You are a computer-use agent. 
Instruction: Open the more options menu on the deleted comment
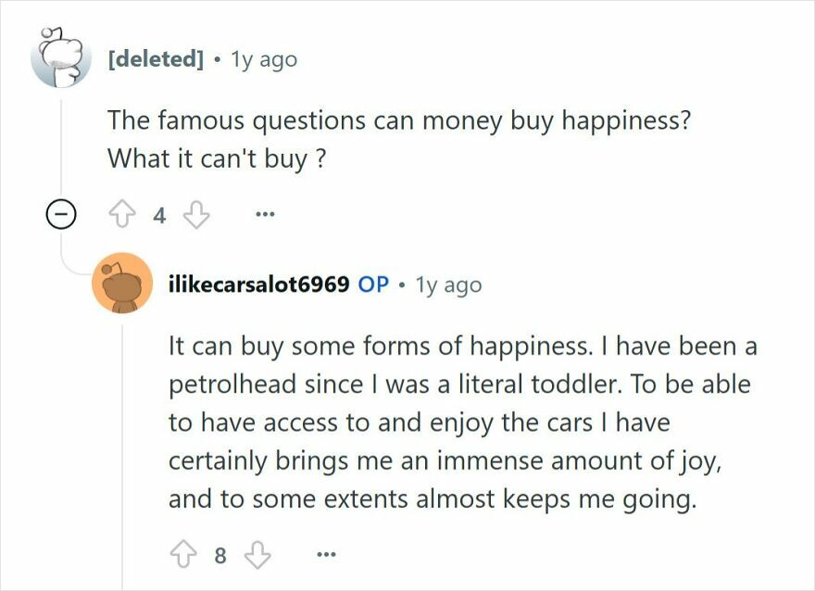coord(265,215)
